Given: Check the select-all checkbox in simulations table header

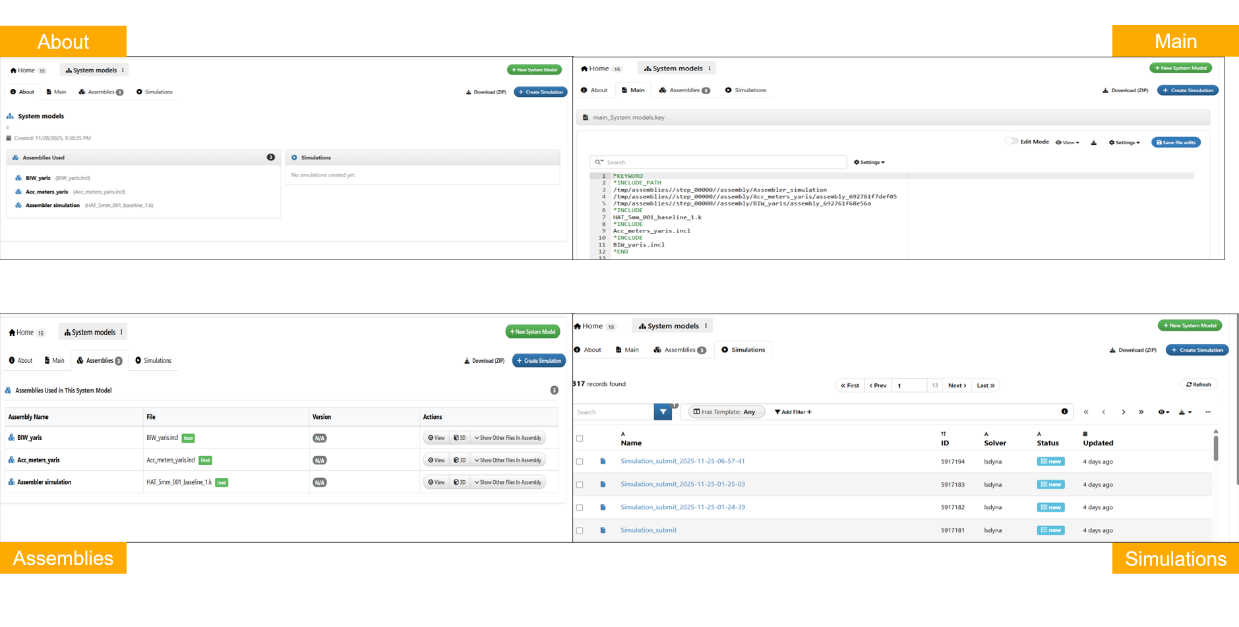Looking at the screenshot, I should 580,439.
